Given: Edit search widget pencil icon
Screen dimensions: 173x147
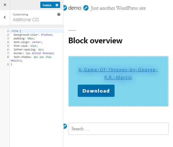Looking at the screenshot, I should [65, 126].
